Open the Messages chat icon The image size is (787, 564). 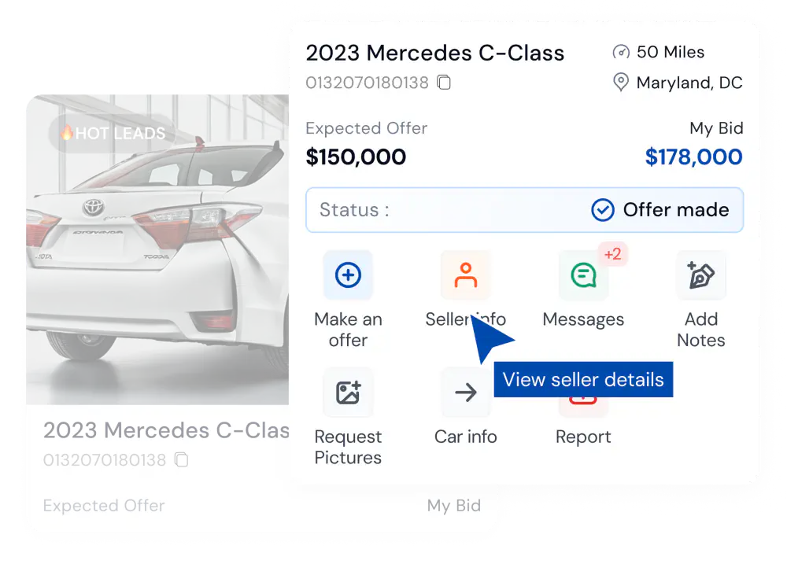(x=583, y=275)
